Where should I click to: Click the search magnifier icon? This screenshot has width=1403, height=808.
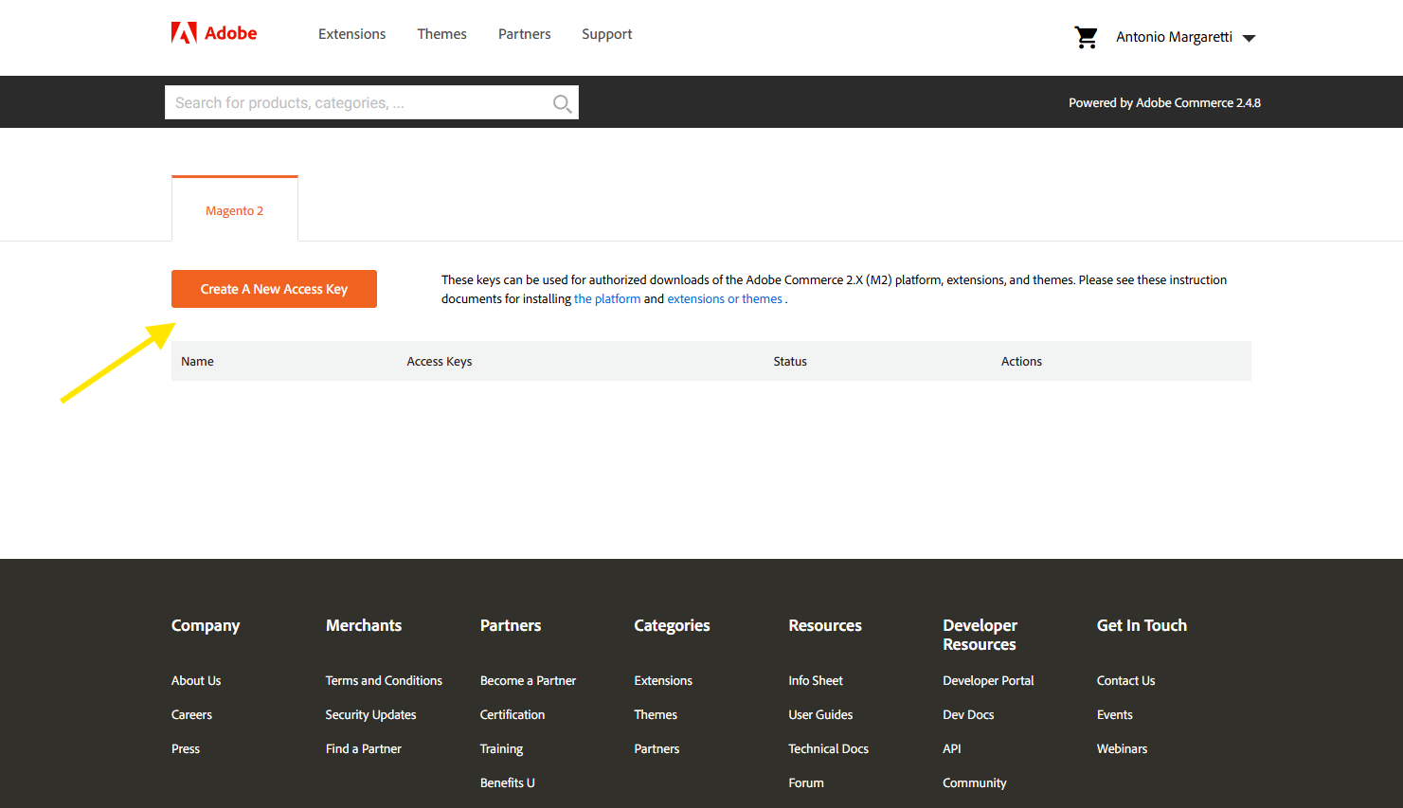tap(562, 103)
